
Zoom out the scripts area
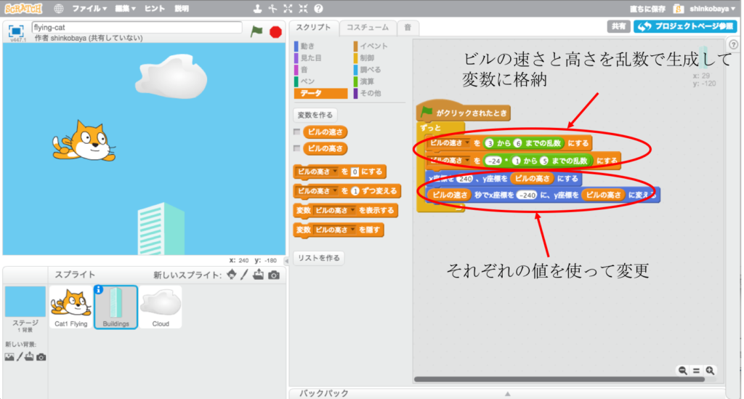[x=682, y=371]
